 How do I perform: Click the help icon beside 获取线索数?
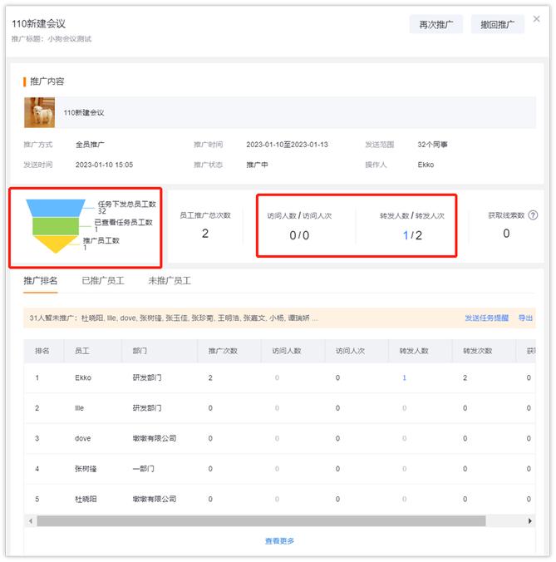[533, 215]
